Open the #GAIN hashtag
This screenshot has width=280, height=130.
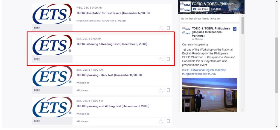(x=212, y=74)
